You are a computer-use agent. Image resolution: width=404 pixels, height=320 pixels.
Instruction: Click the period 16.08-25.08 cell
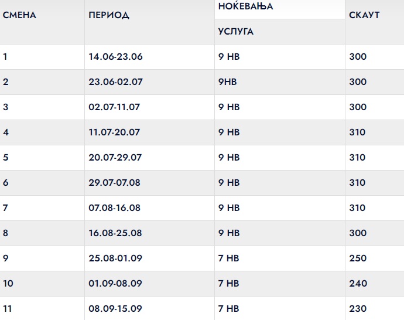[115, 233]
